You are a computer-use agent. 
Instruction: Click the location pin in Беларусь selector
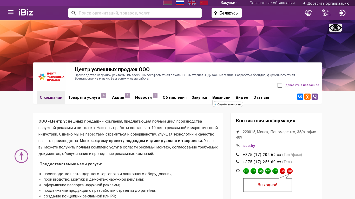(215, 13)
